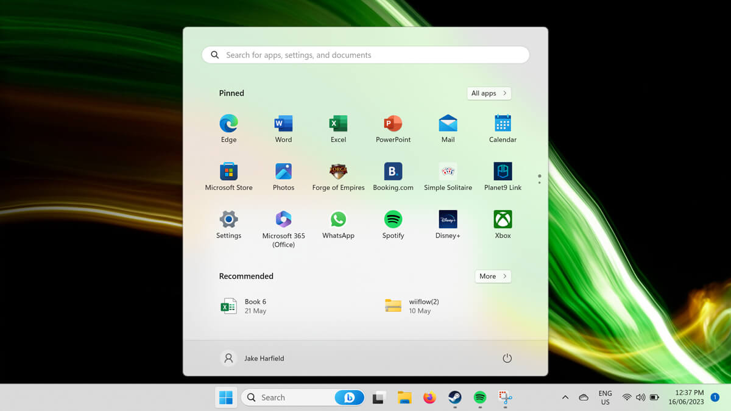Open Steam from the taskbar
Screen dimensions: 731x411
tap(454, 398)
